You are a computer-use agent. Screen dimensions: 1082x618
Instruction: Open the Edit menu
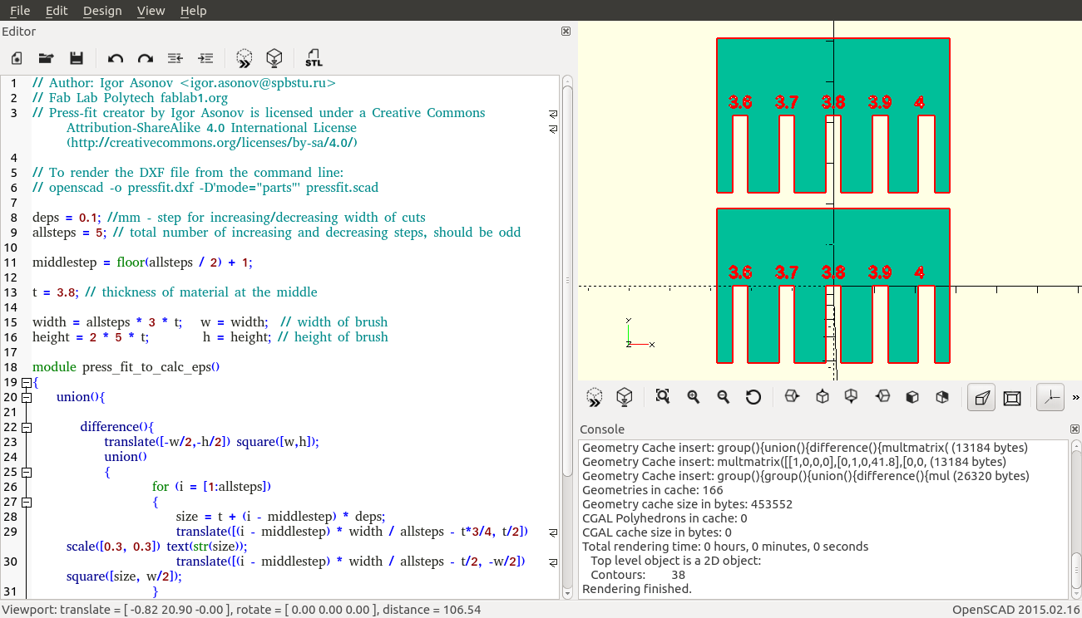(57, 11)
